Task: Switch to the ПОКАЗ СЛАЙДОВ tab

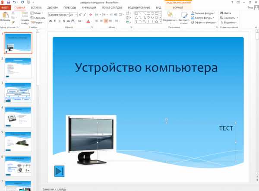Action: point(112,8)
